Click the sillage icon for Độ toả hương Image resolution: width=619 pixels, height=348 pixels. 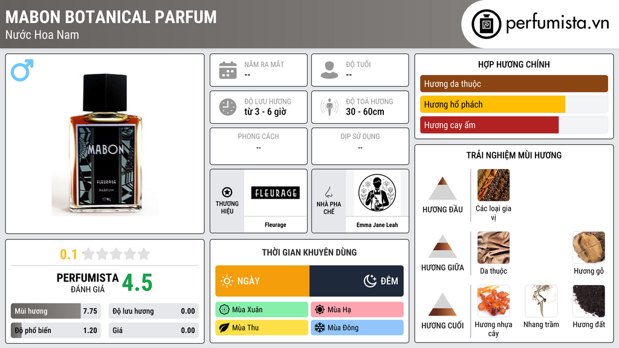tap(329, 107)
